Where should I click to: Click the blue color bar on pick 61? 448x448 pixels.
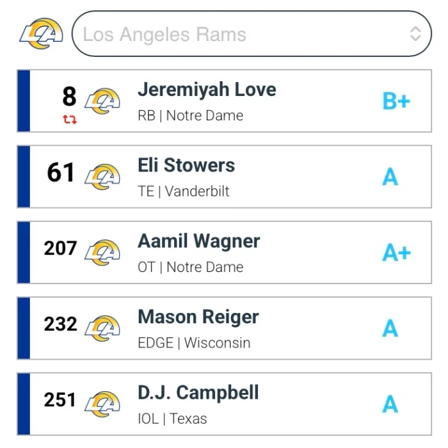click(24, 177)
